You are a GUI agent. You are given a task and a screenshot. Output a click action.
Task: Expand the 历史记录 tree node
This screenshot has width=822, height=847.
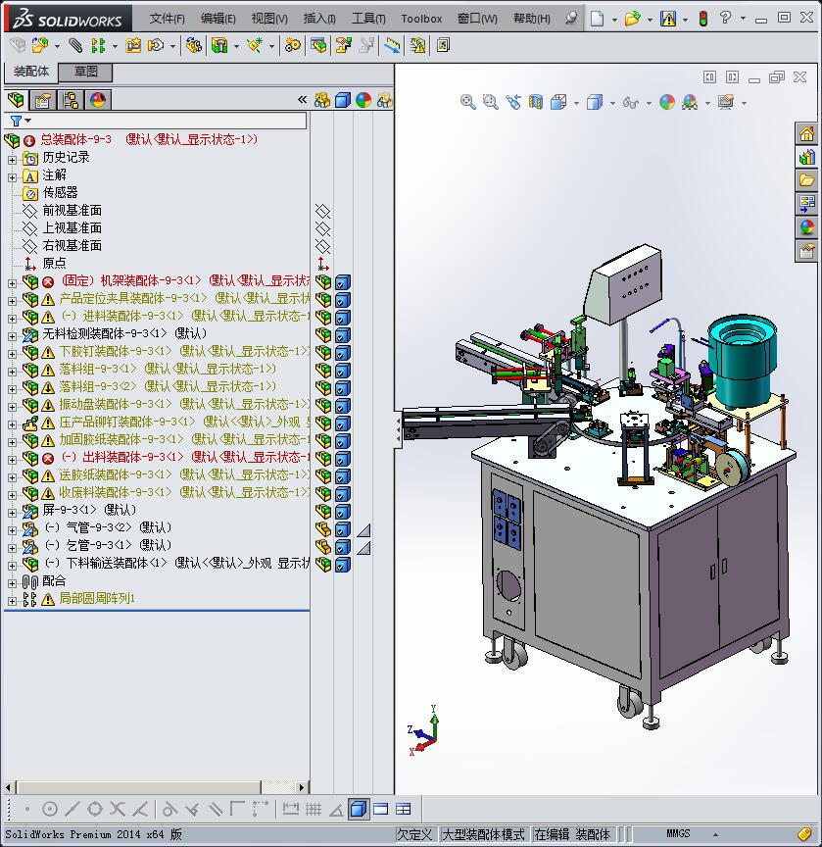pos(12,160)
